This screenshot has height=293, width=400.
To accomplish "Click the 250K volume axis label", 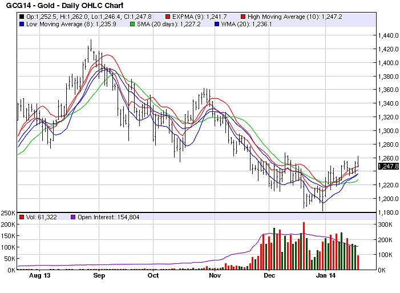I will [8, 213].
